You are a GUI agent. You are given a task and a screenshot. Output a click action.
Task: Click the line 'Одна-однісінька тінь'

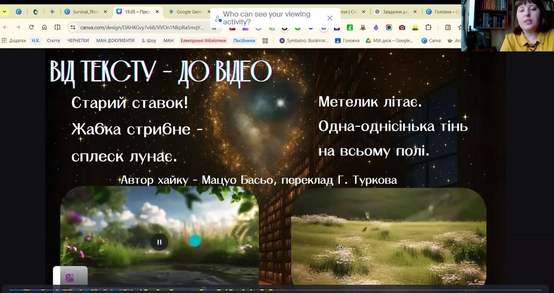[x=393, y=126]
